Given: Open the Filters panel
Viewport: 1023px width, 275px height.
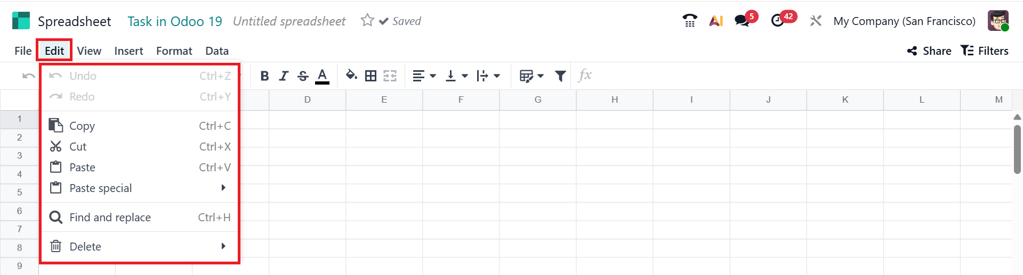Looking at the screenshot, I should click(x=985, y=51).
